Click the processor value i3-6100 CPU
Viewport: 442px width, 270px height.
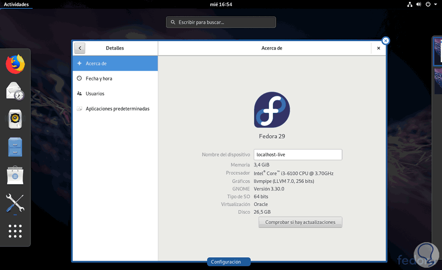pyautogui.click(x=293, y=173)
